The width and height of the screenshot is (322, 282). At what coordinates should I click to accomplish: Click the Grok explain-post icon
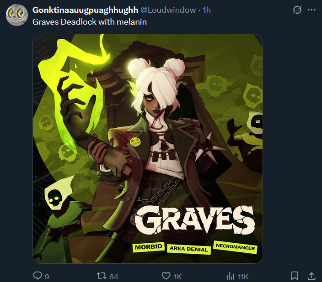click(297, 10)
